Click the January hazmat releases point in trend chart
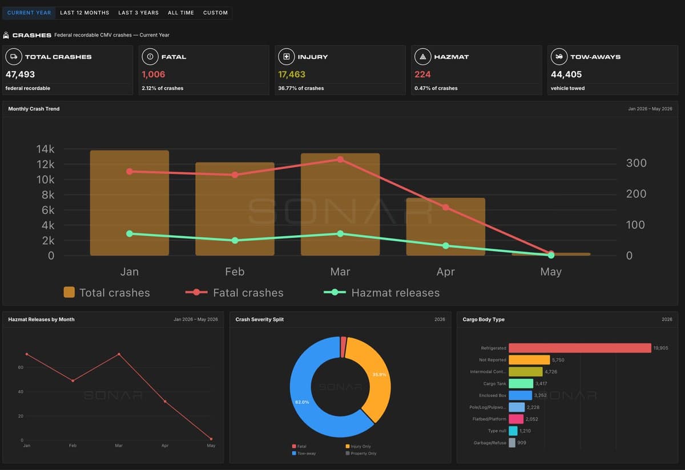Screen dimensions: 685x470 tap(130, 234)
